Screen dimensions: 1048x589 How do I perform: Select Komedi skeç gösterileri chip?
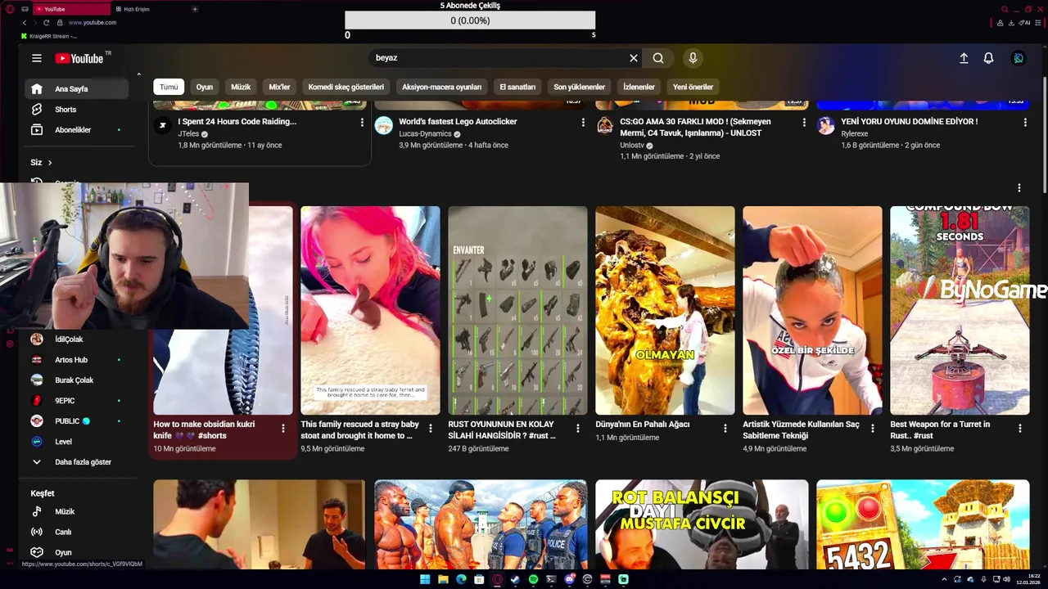pos(346,87)
